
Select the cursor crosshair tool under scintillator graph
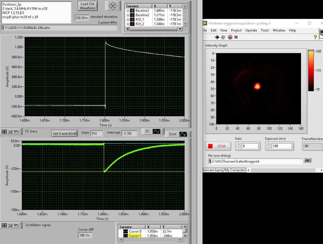4,225
